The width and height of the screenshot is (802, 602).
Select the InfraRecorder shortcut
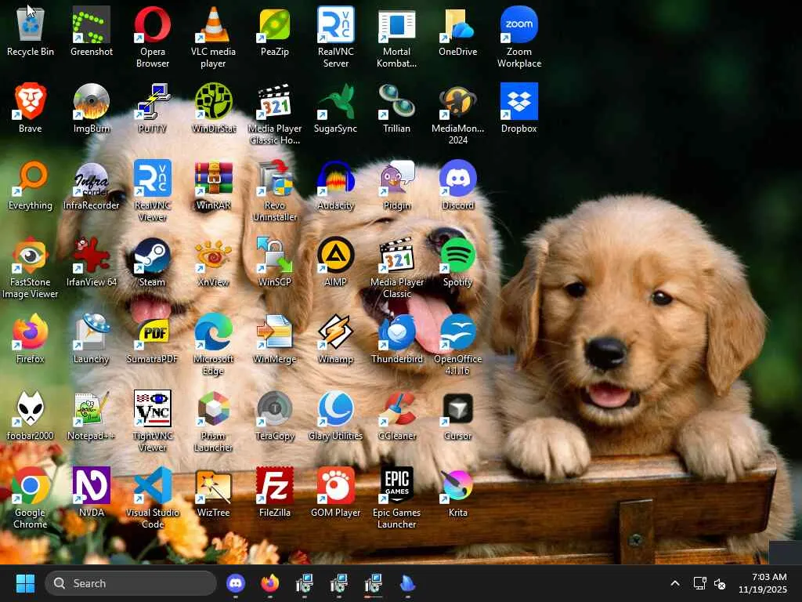point(92,185)
